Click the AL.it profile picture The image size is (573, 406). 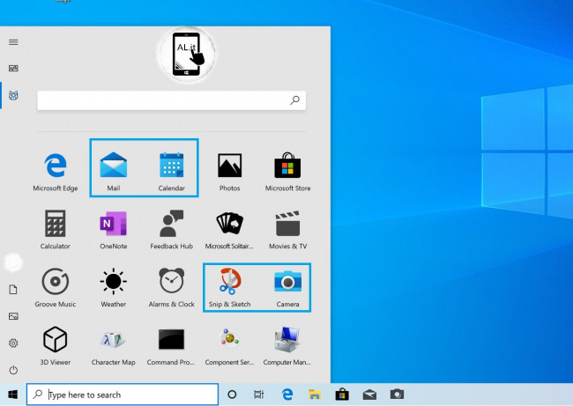[187, 54]
